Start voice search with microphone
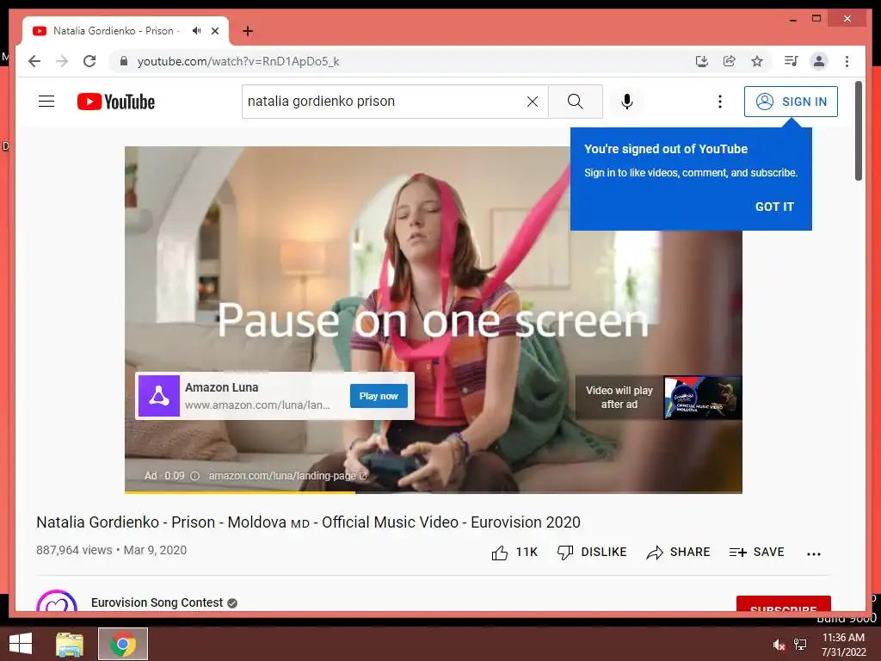Screen dimensions: 881x661 point(627,102)
